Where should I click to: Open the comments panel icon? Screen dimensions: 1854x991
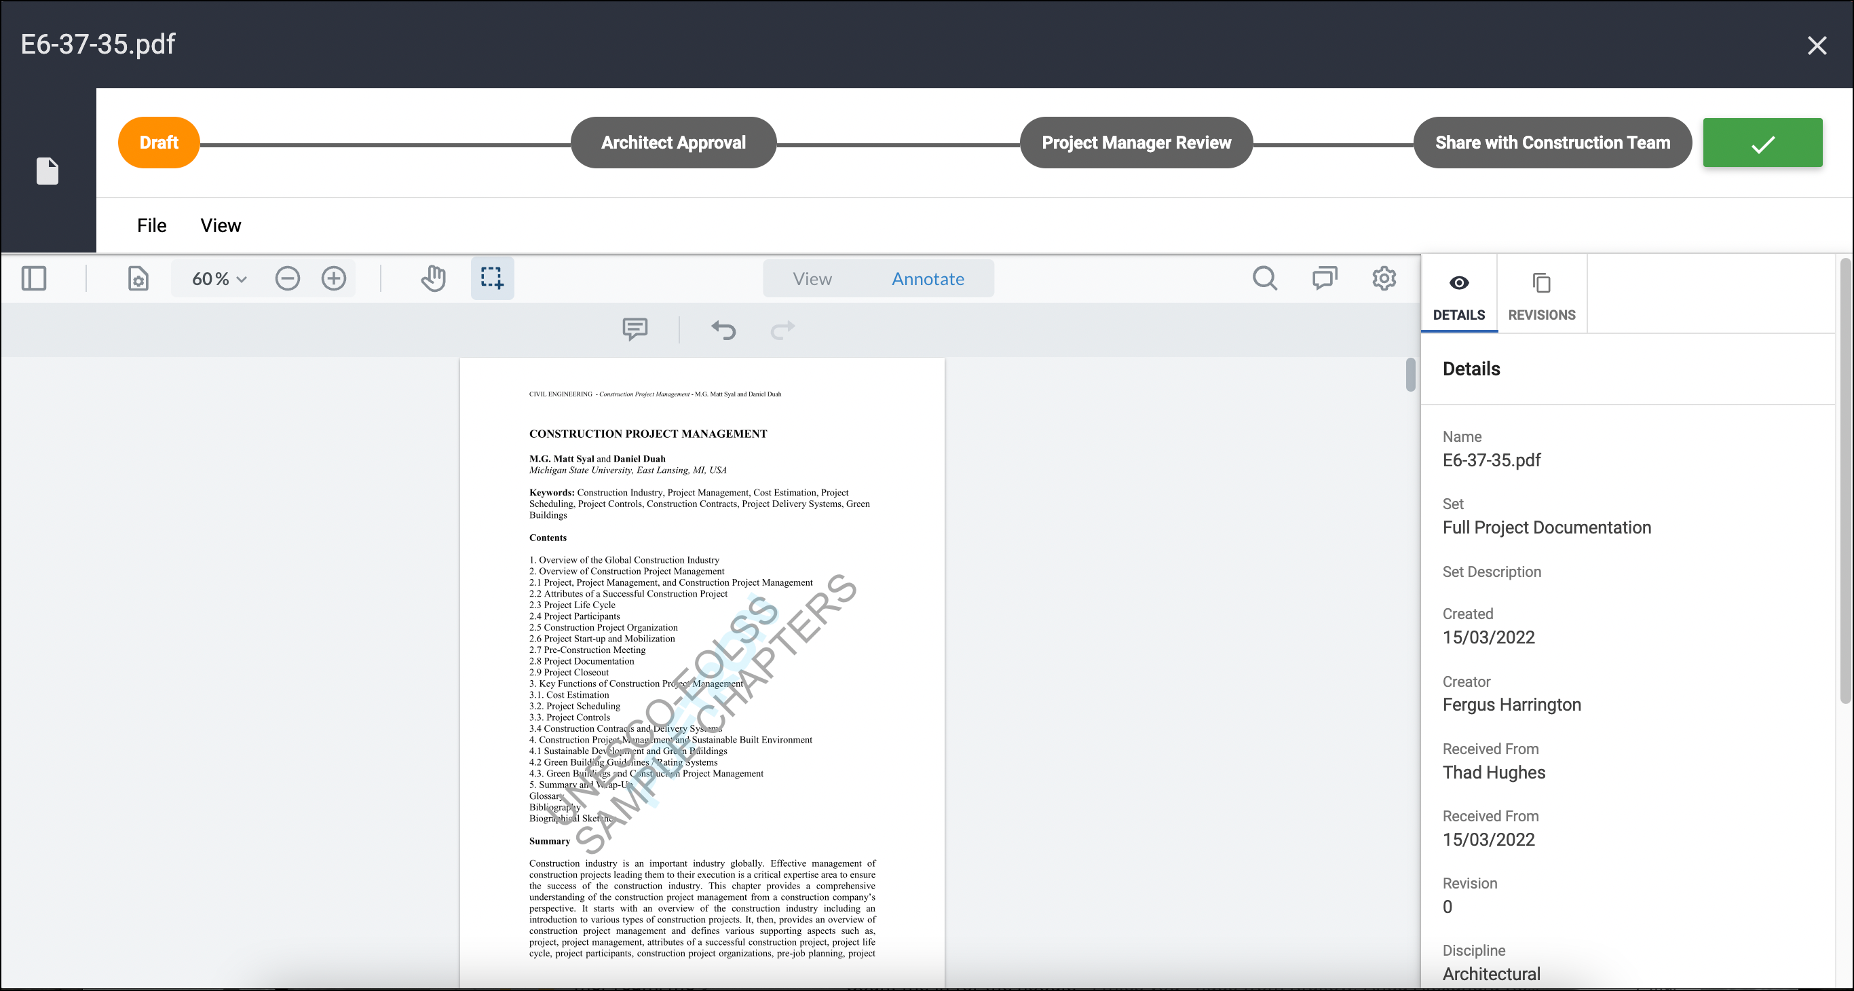tap(1324, 278)
